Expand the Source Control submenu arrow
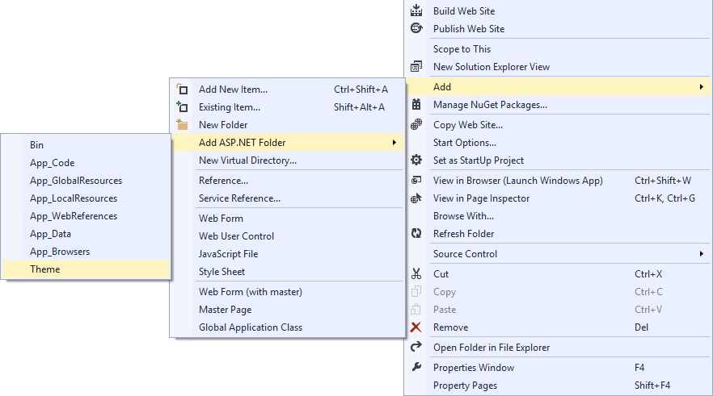713x396 pixels. pyautogui.click(x=702, y=253)
